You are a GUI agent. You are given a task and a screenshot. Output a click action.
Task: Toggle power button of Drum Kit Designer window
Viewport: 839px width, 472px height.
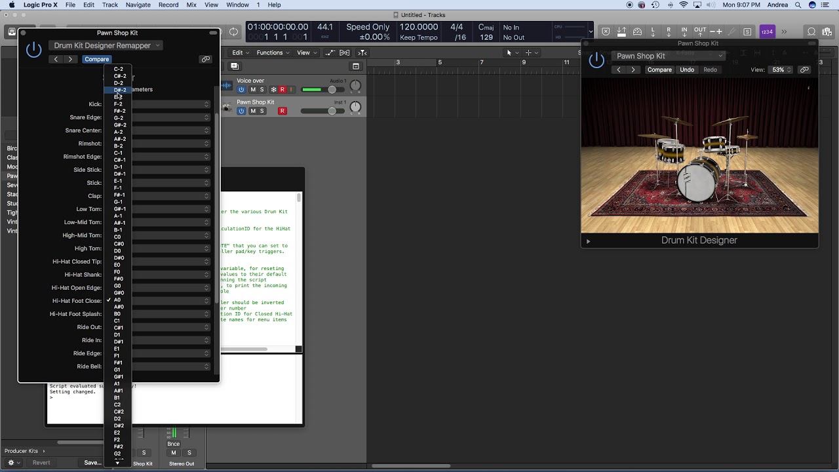[596, 60]
